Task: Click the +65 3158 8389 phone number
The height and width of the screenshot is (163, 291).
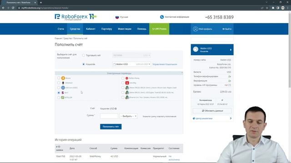Action: coord(219,17)
